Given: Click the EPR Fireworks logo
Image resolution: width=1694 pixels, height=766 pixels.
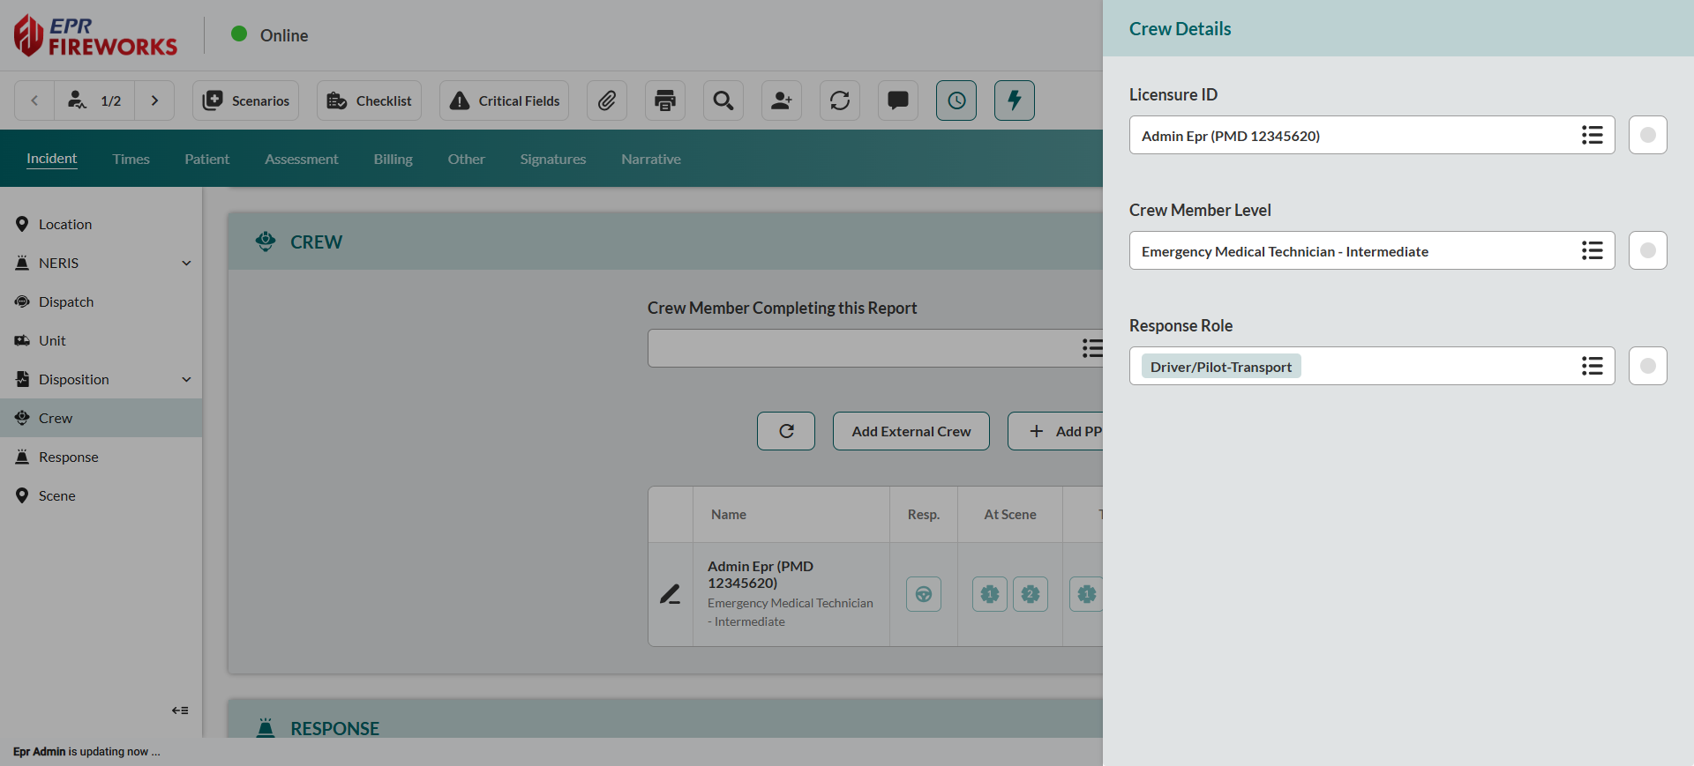Looking at the screenshot, I should (x=95, y=35).
